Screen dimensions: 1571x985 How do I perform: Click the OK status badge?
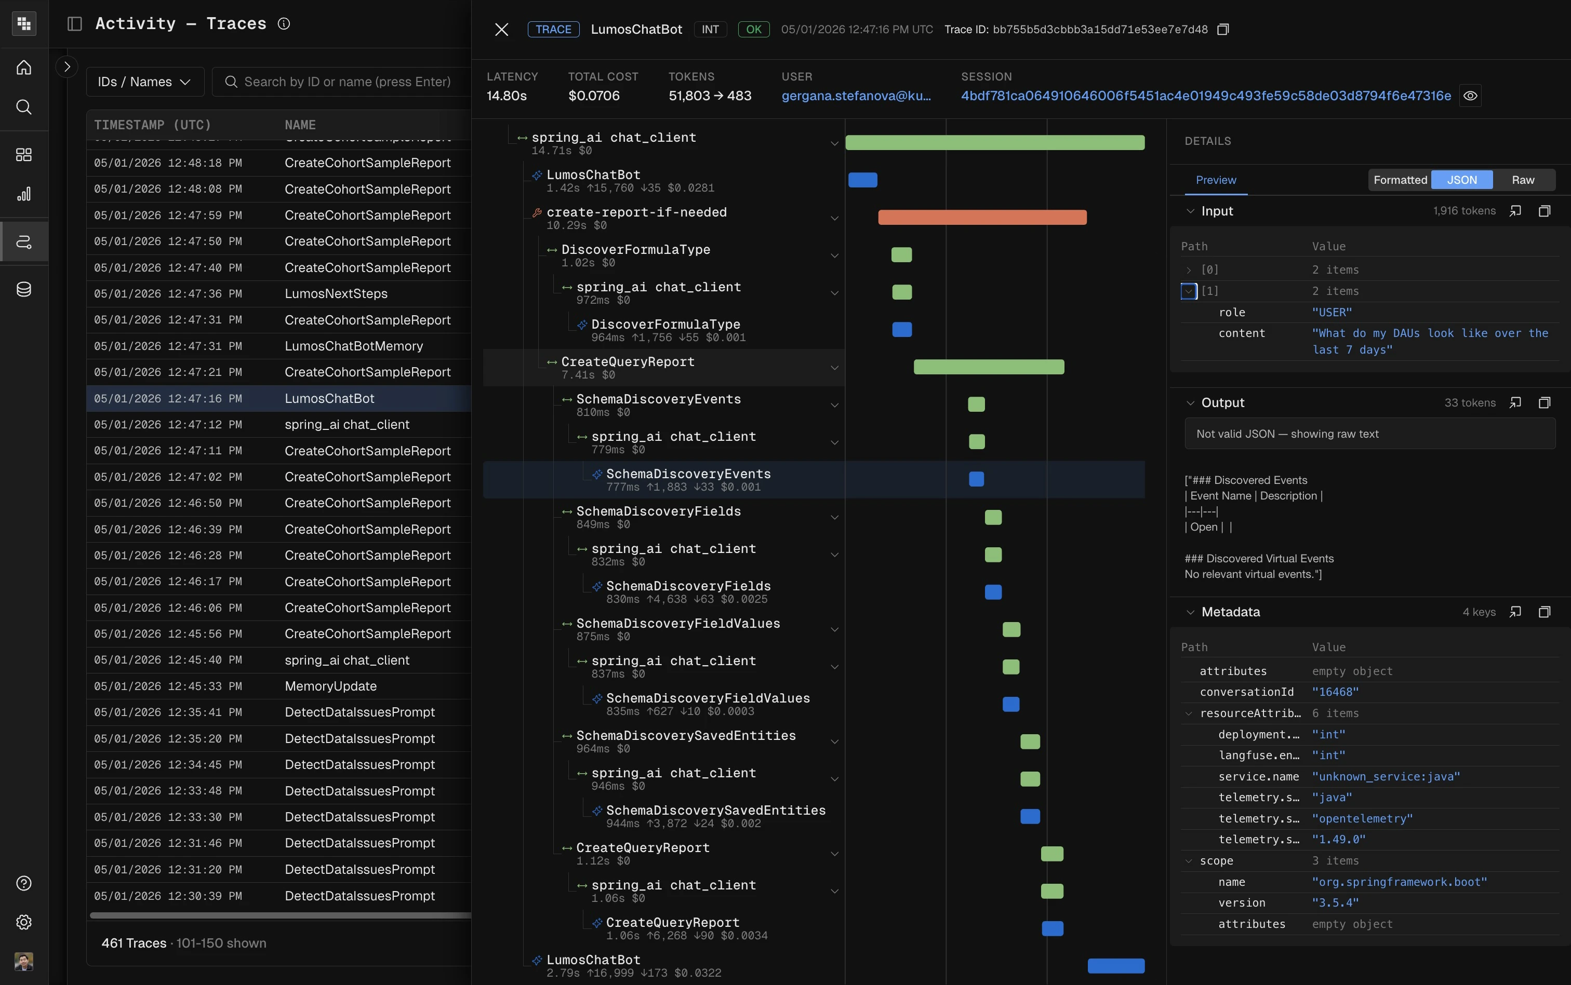coord(753,29)
